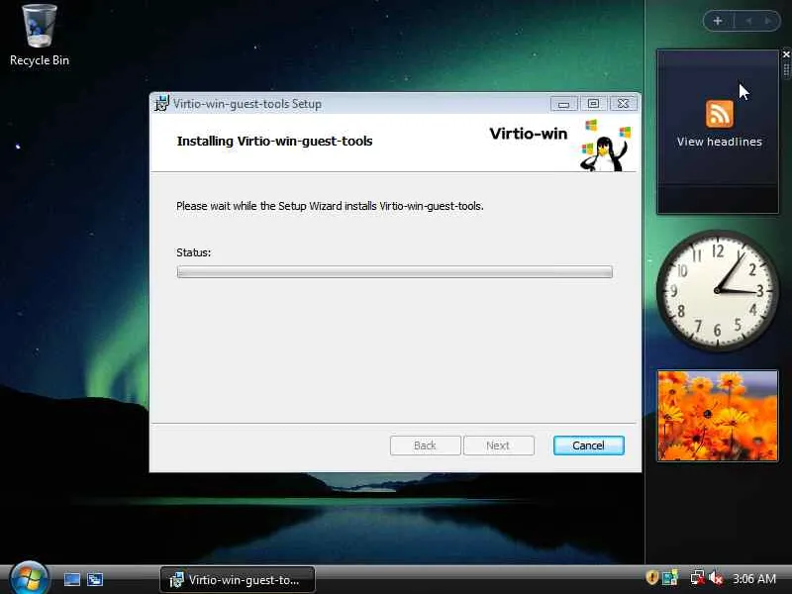792x594 pixels.
Task: Click the Windows flag network tray icon
Action: [670, 578]
